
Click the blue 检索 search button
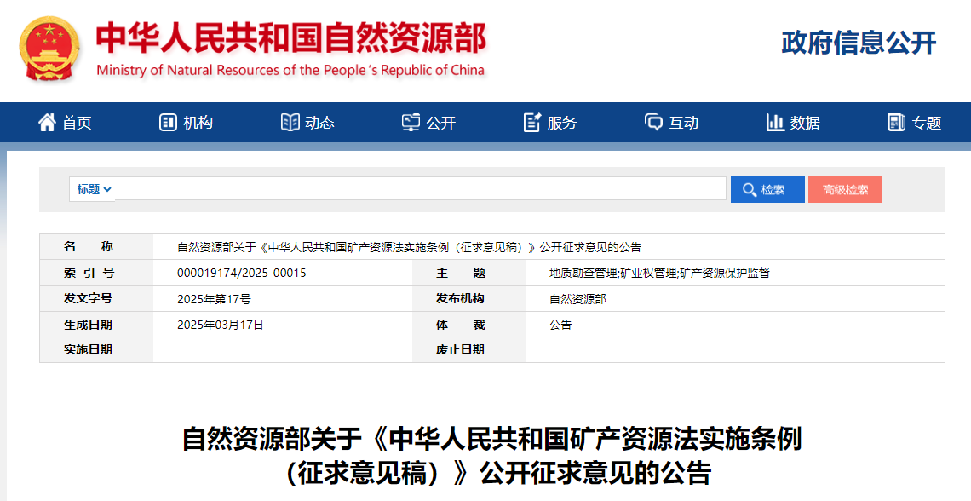(767, 189)
